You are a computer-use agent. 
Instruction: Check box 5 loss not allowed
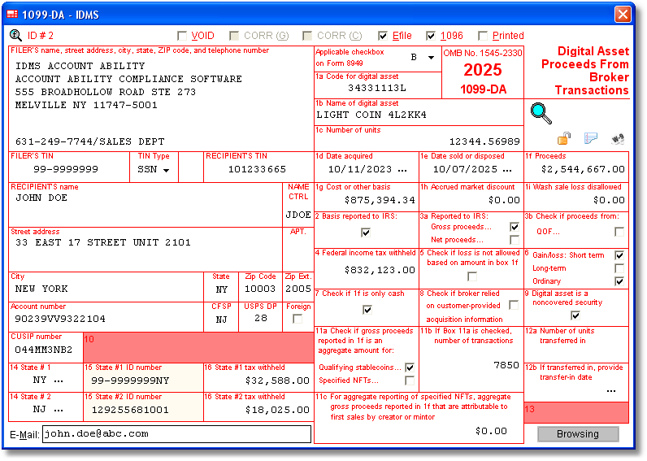472,276
